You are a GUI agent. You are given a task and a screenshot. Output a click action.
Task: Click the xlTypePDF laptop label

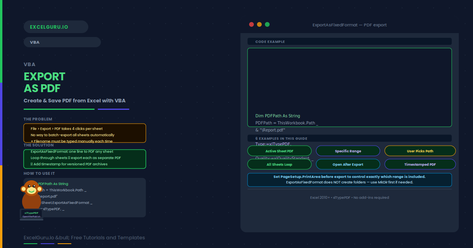coord(32,213)
